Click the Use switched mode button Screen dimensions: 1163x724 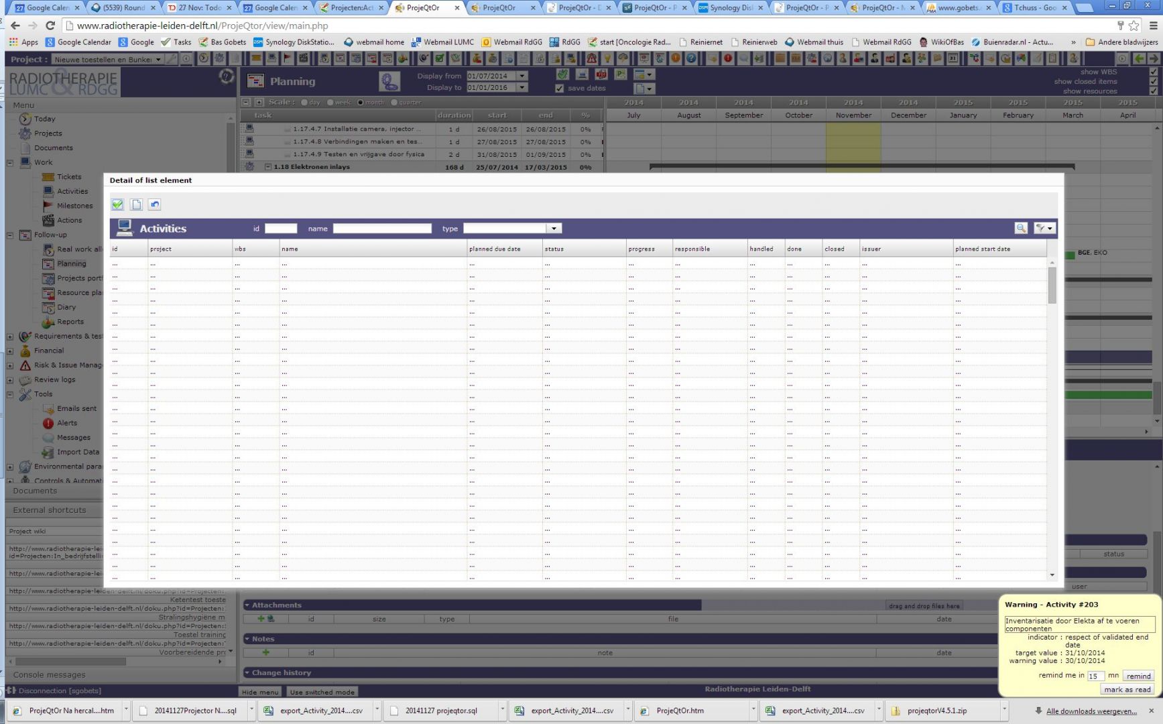coord(322,692)
